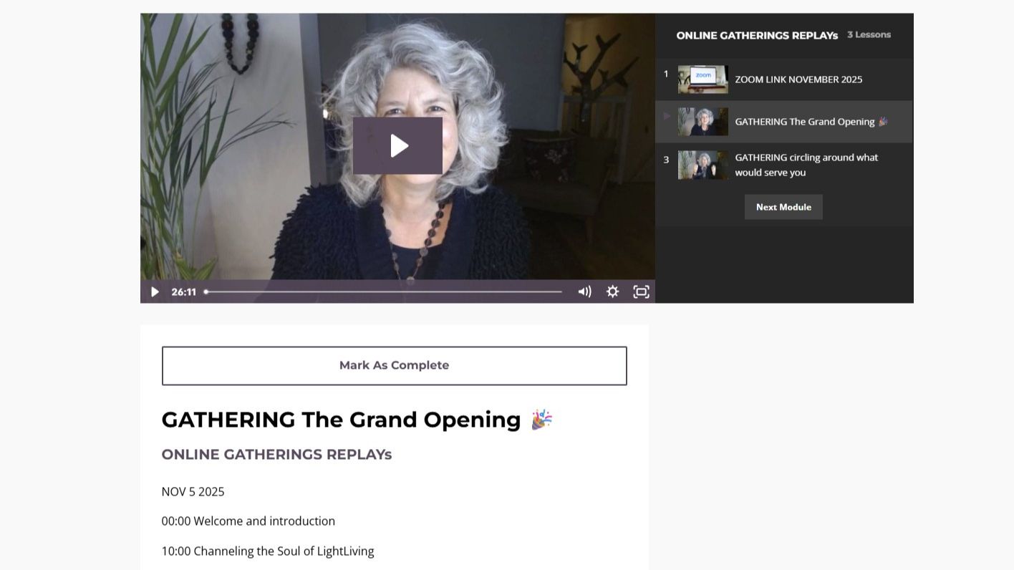
Task: Click the ONLINE GATHERINGS REPLAYs sidebar header
Action: pos(757,35)
